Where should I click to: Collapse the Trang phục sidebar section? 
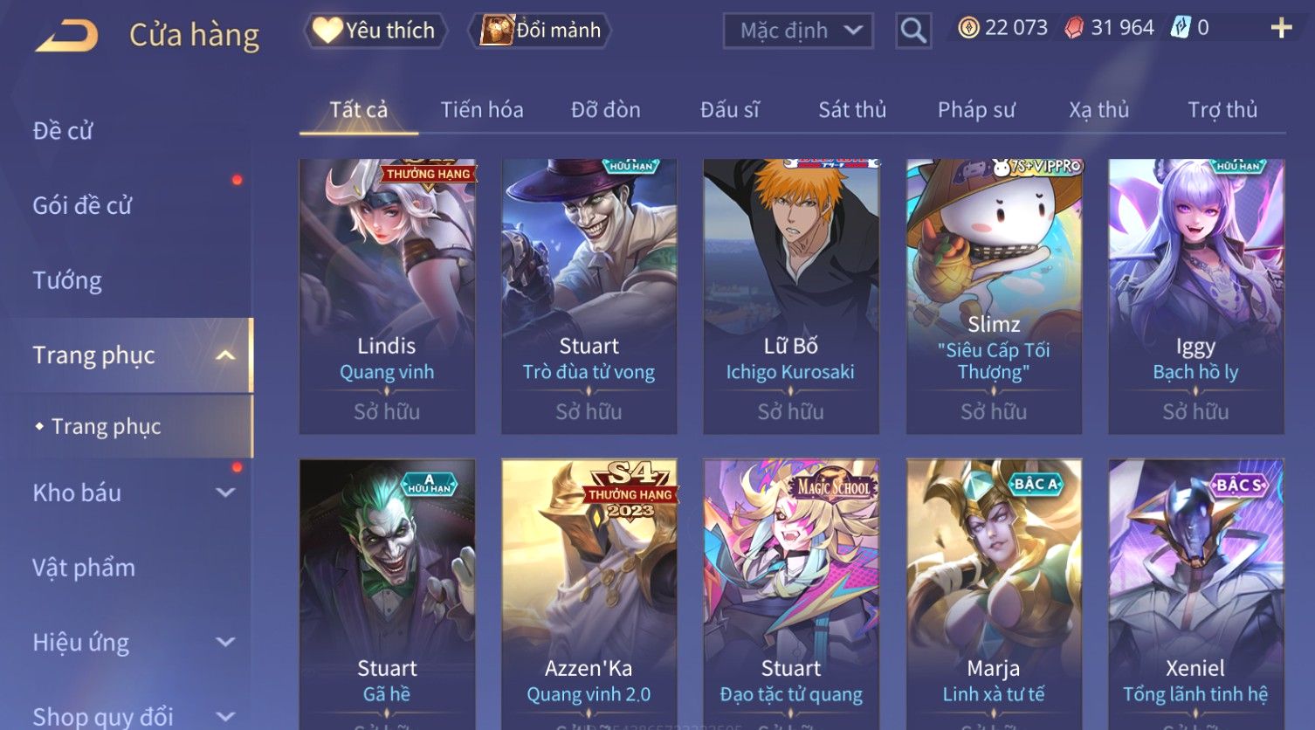pyautogui.click(x=225, y=355)
